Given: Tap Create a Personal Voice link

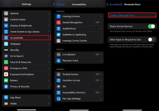Looking at the screenshot, I should click(x=122, y=16).
